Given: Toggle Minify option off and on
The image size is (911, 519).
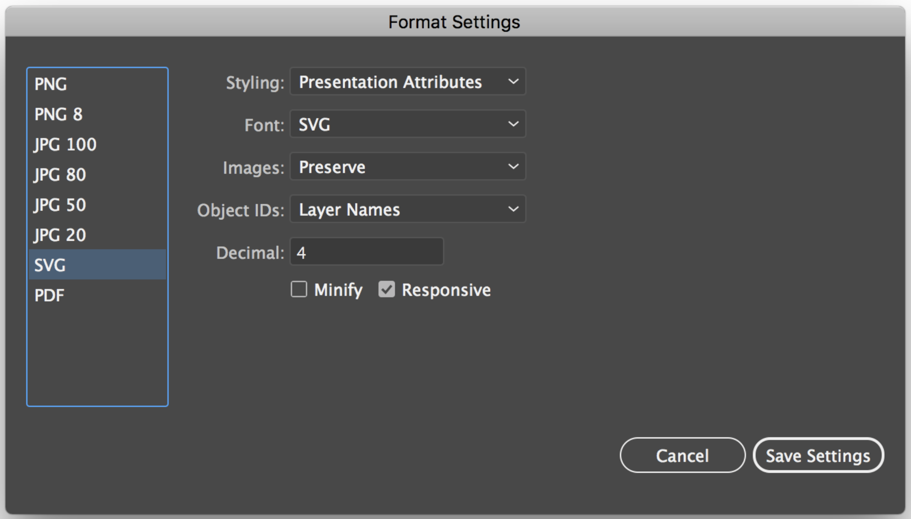Looking at the screenshot, I should [298, 289].
